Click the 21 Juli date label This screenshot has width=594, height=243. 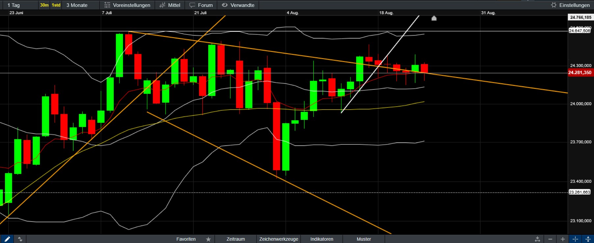pos(200,13)
